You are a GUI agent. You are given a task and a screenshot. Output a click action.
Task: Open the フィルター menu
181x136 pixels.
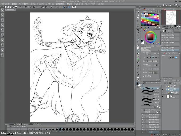(78, 4)
